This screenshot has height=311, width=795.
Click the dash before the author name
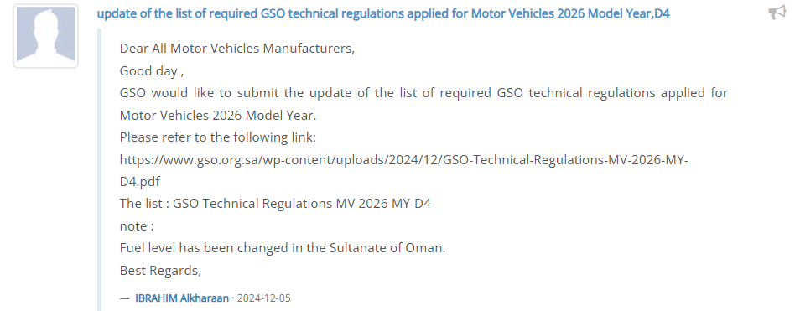pos(125,298)
